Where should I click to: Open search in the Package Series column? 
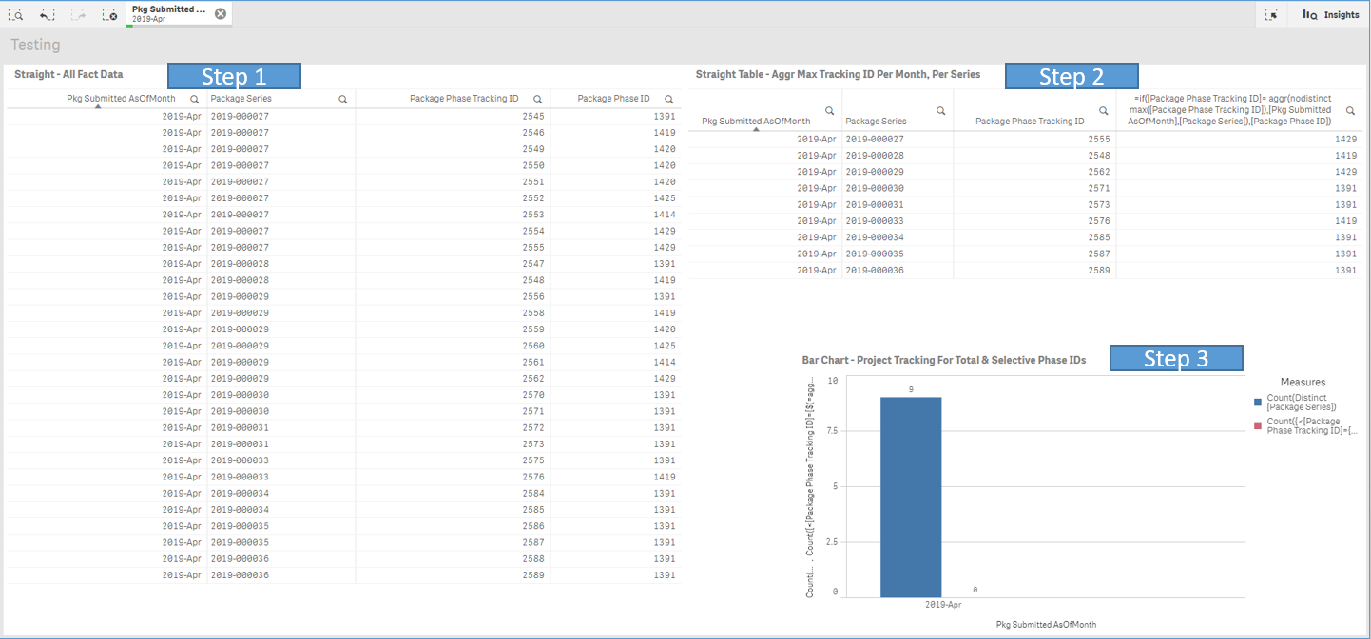click(342, 98)
